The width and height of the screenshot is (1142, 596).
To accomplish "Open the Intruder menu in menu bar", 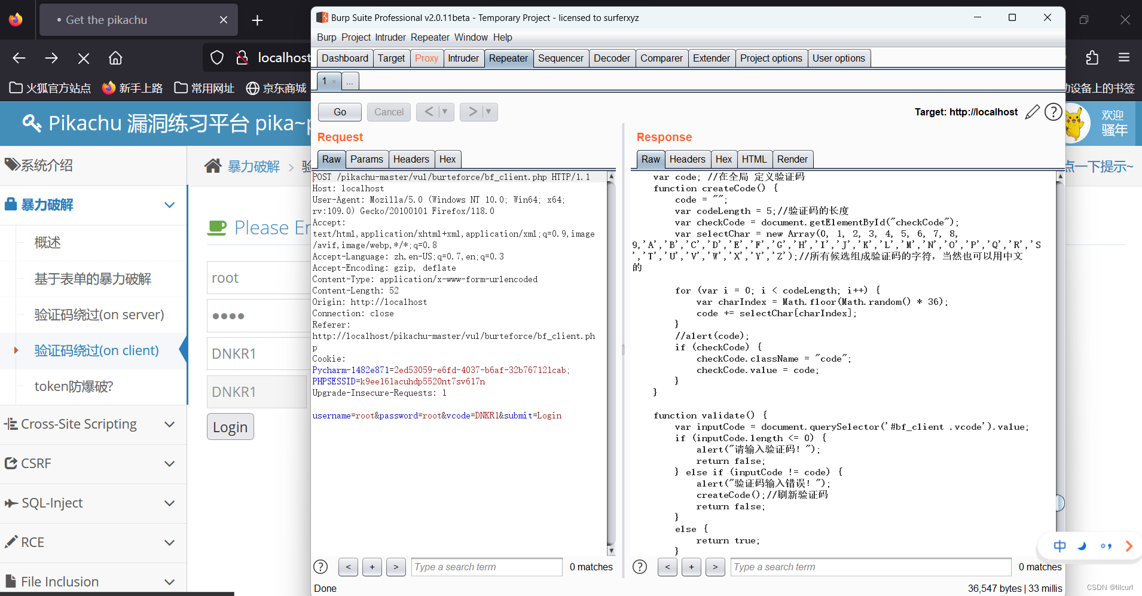I will [390, 37].
